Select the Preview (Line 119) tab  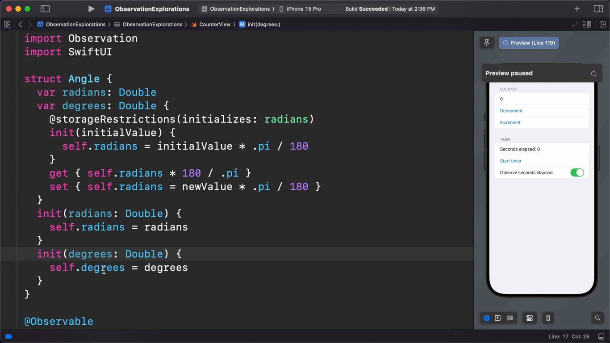pos(529,43)
